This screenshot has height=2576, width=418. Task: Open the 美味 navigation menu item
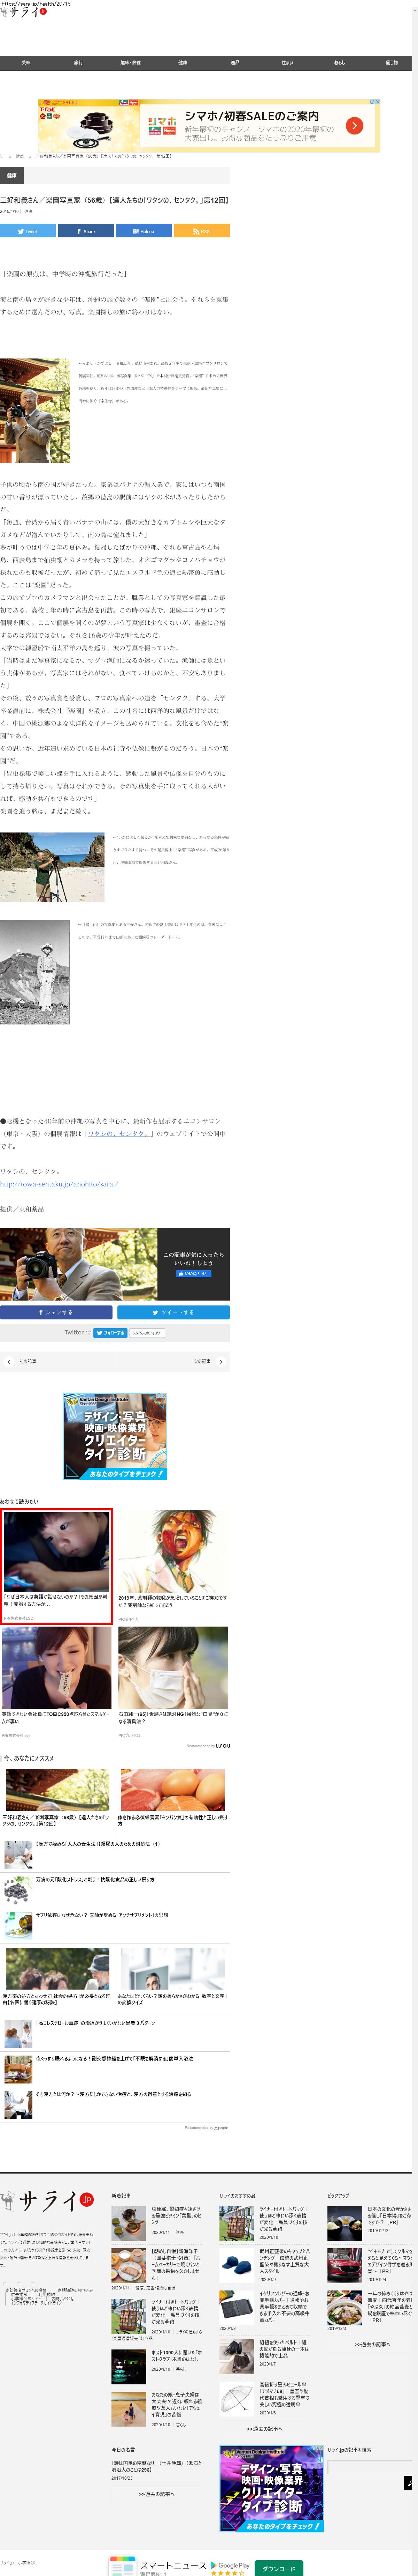tap(26, 63)
